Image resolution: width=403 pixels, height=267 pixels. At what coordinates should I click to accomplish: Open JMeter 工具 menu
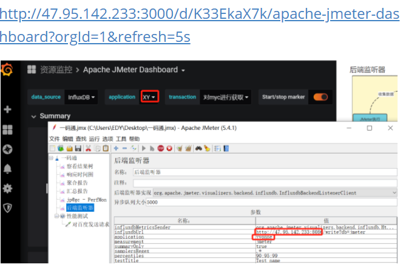(x=121, y=139)
